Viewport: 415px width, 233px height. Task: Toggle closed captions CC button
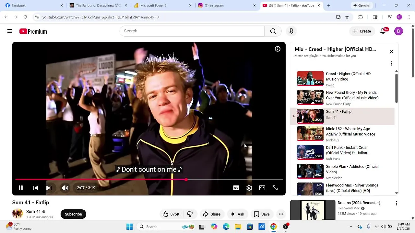point(236,188)
